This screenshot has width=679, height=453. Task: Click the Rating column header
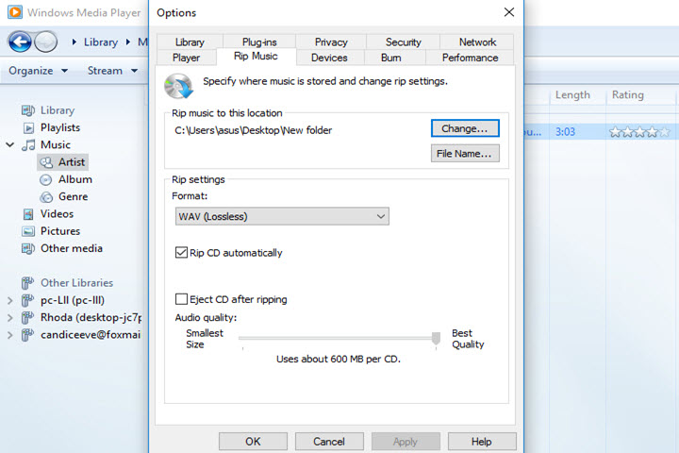(x=628, y=95)
